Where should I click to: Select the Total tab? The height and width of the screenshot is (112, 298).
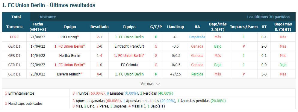coord(16,17)
